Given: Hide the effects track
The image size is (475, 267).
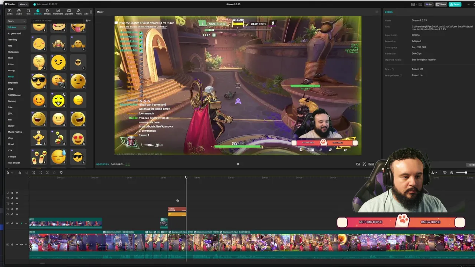Looking at the screenshot, I should click(x=17, y=193).
